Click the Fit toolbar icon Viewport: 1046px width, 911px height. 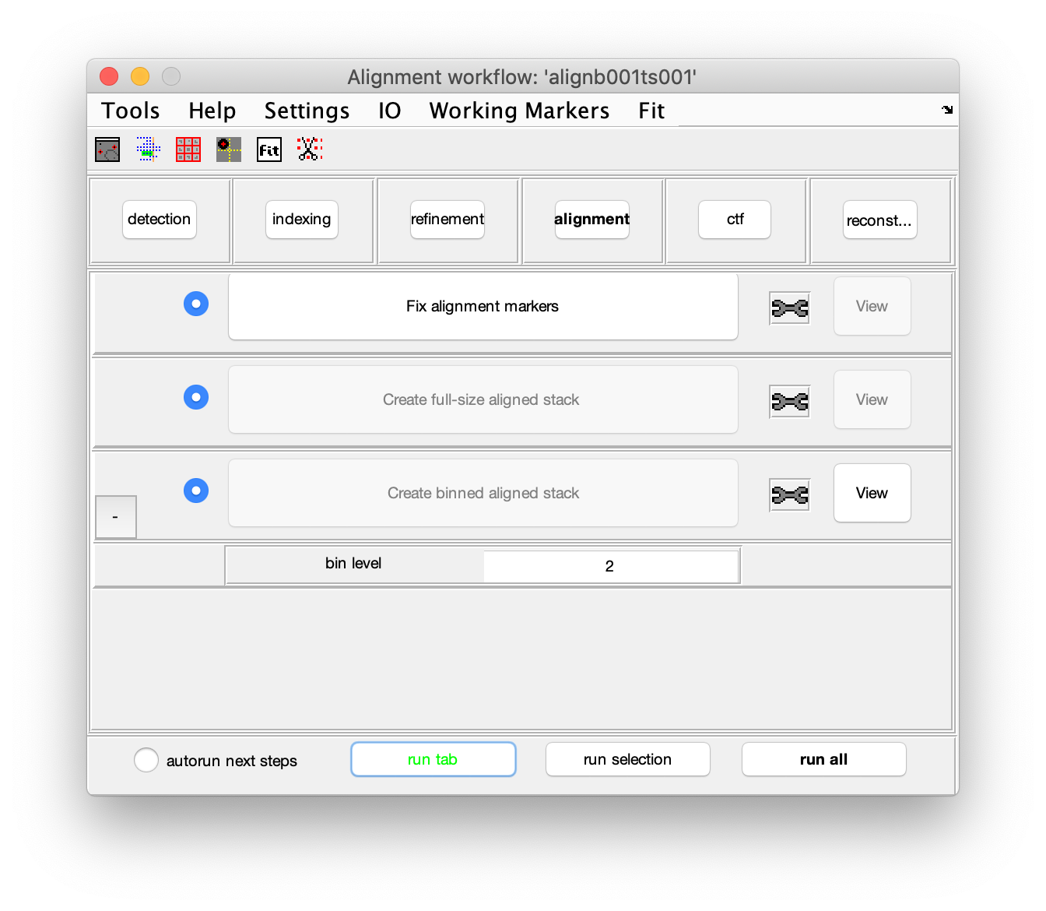269,149
